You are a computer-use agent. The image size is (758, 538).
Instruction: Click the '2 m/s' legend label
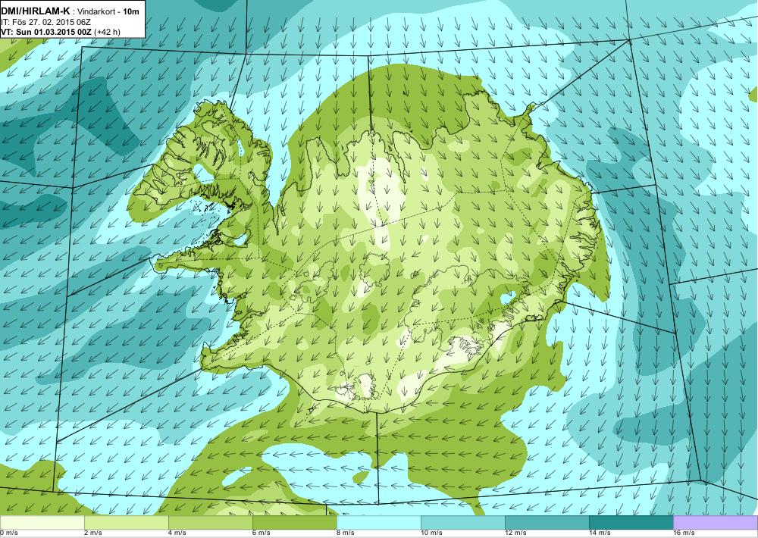click(x=92, y=533)
